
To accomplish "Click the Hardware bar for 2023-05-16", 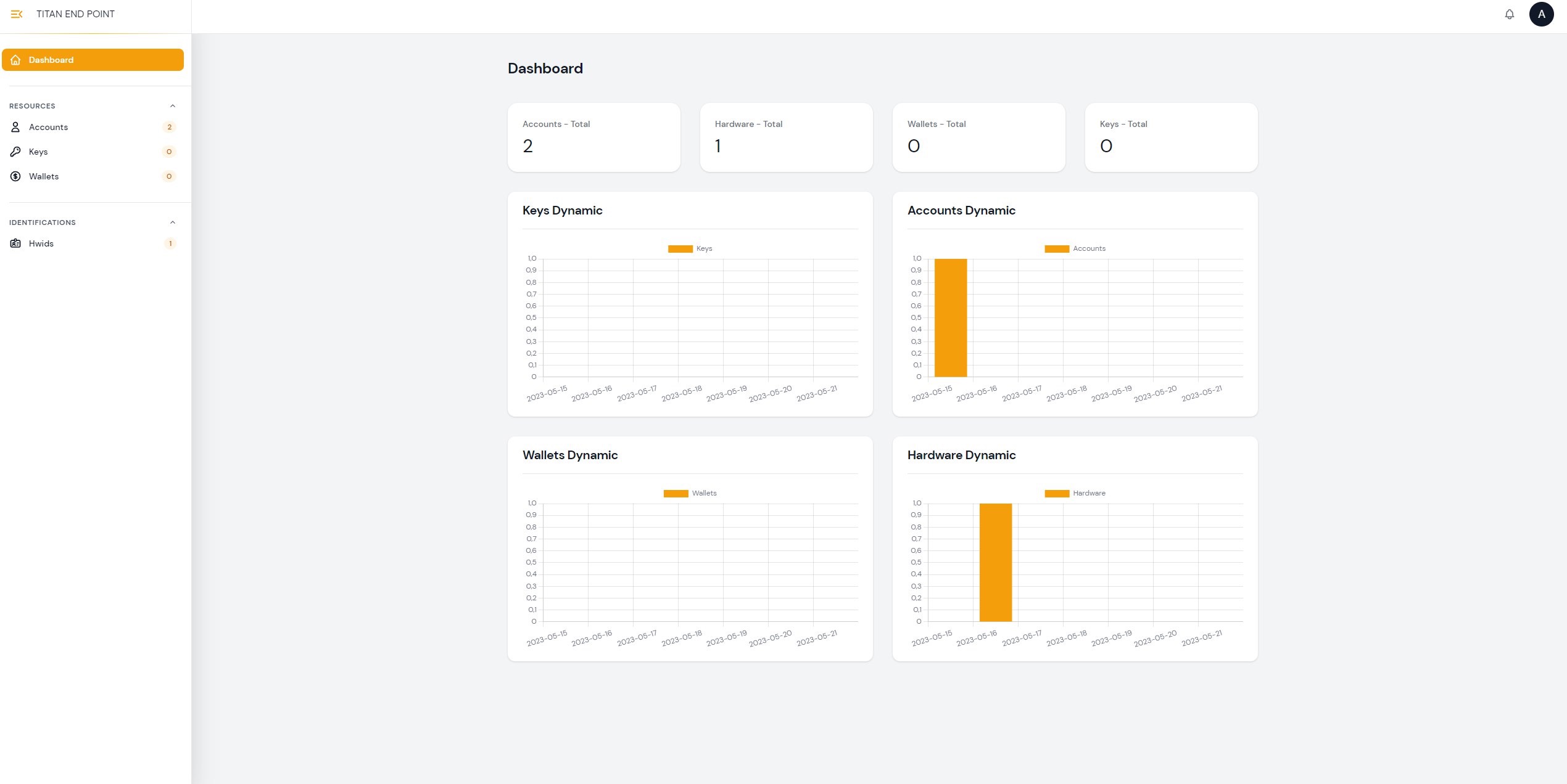I will pyautogui.click(x=995, y=562).
